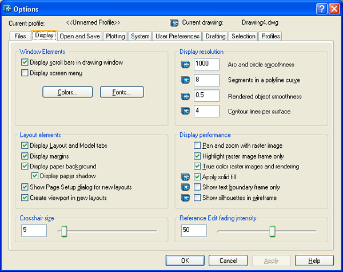Go to the Profiles tab
The height and width of the screenshot is (272, 343).
[270, 36]
